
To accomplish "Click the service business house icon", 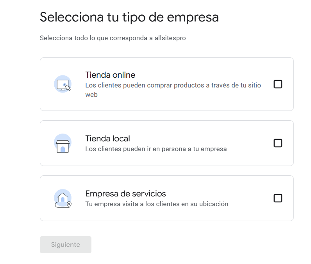I will pyautogui.click(x=63, y=198).
